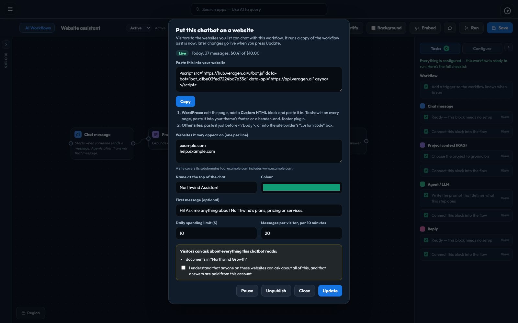
Task: Select the Tasks tab
Action: (x=440, y=48)
